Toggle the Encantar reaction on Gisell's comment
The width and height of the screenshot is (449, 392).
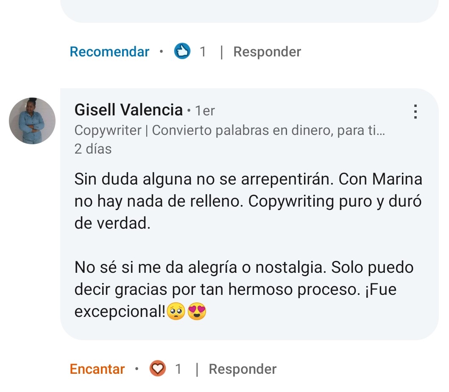pyautogui.click(x=97, y=369)
